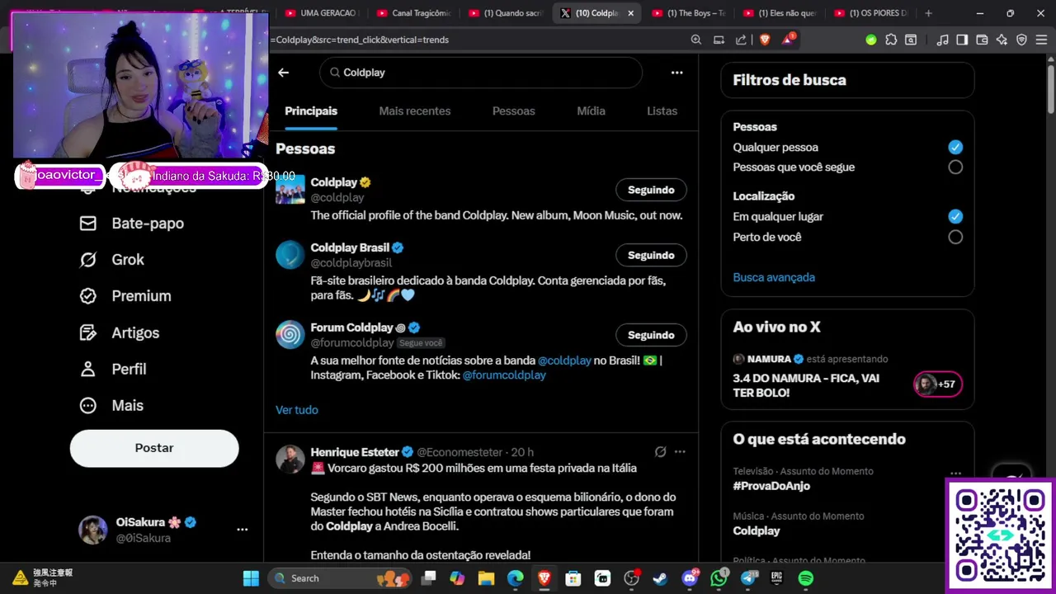This screenshot has width=1056, height=594.
Task: Open the Mais menu in sidebar
Action: pos(111,405)
